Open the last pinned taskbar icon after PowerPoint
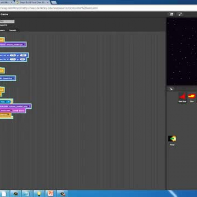Screen dimensions: 197x197 coord(62,193)
